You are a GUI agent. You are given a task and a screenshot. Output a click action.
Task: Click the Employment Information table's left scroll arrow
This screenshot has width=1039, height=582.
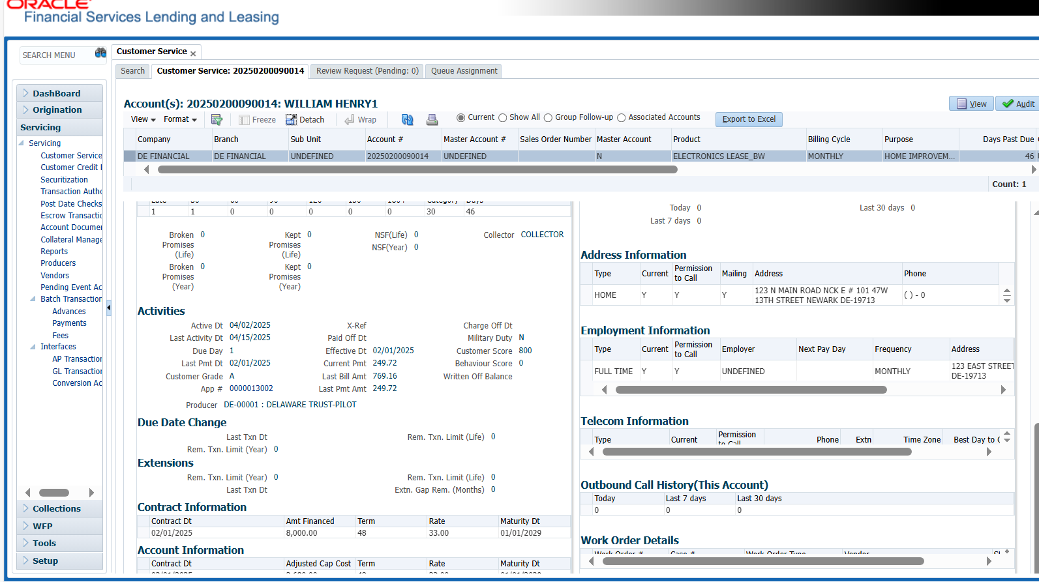pyautogui.click(x=604, y=390)
